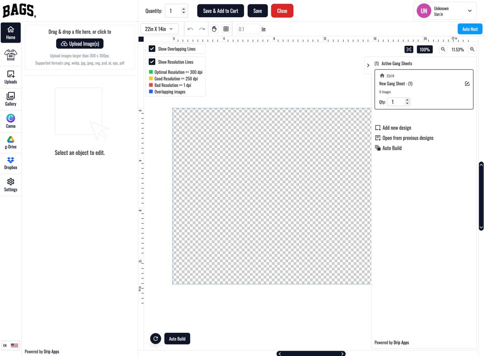
Task: Open the Canva integration
Action: (x=10, y=121)
